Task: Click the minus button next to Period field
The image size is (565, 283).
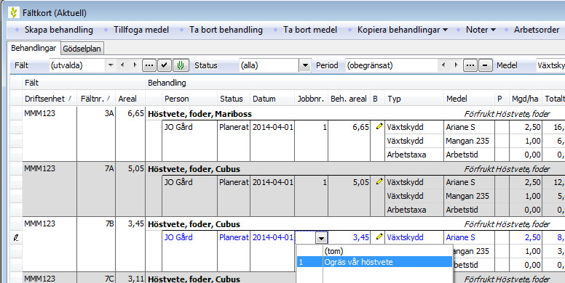Action: (485, 65)
